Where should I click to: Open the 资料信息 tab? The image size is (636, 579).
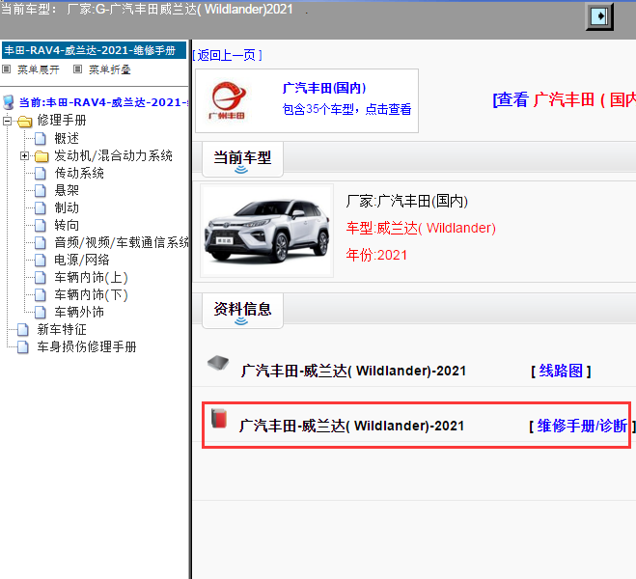[x=242, y=311]
